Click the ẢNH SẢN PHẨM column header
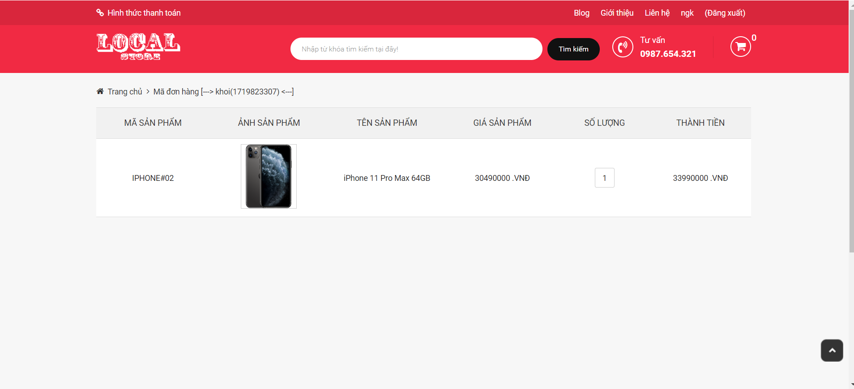This screenshot has height=389, width=854. pos(269,123)
